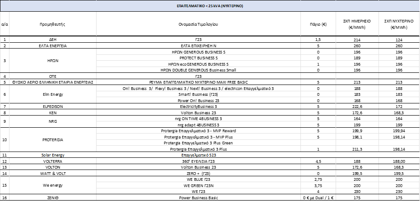
Task: Select fixed fee '3,75' for WE GREEN Γ23N
Action: [x=318, y=185]
